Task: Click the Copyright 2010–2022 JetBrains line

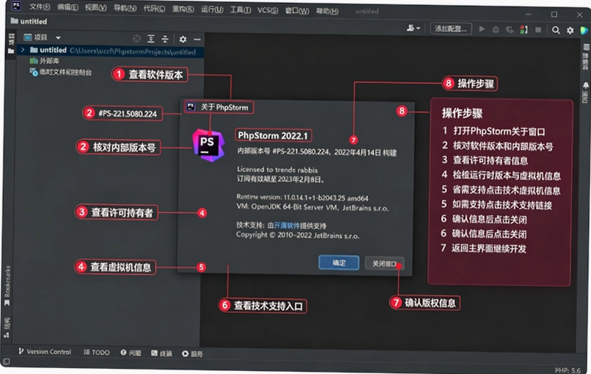Action: (298, 235)
